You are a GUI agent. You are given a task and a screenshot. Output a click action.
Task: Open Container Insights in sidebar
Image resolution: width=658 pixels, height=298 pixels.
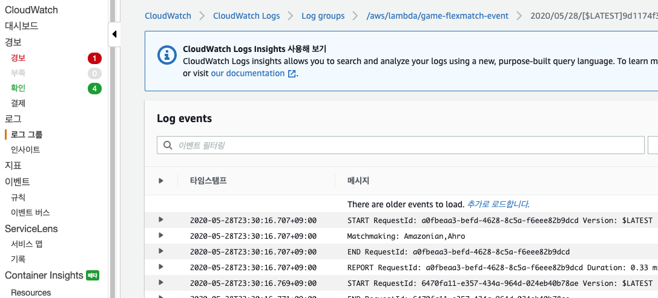44,276
